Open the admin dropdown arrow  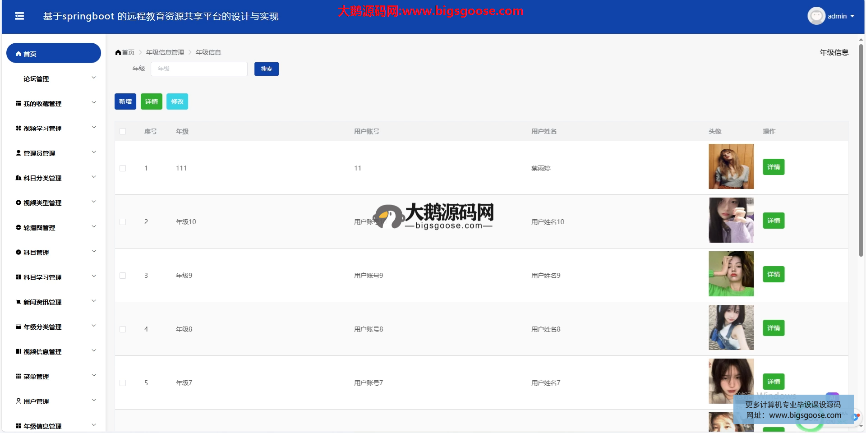coord(852,16)
